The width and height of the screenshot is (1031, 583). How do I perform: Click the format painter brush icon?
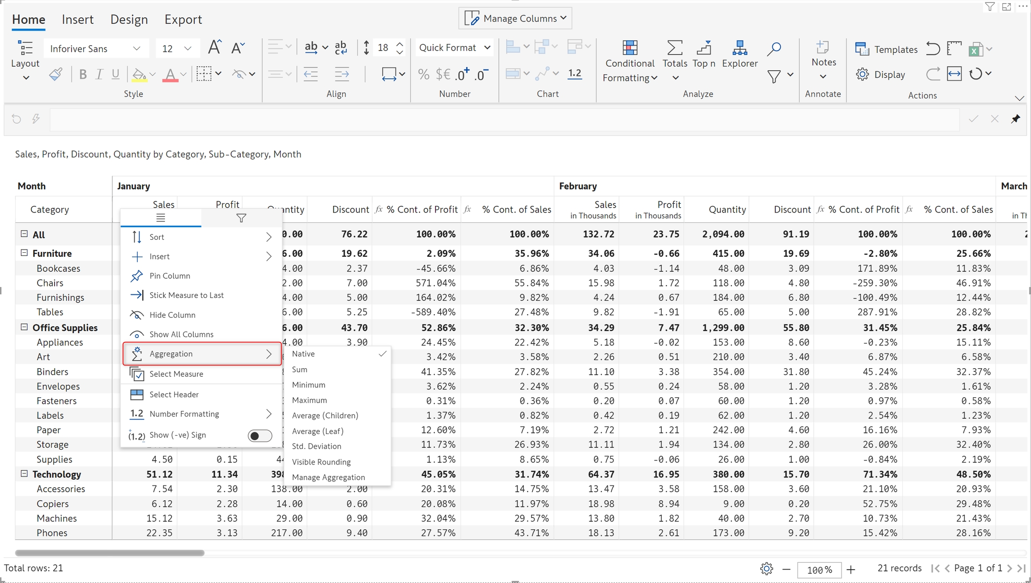click(x=55, y=74)
